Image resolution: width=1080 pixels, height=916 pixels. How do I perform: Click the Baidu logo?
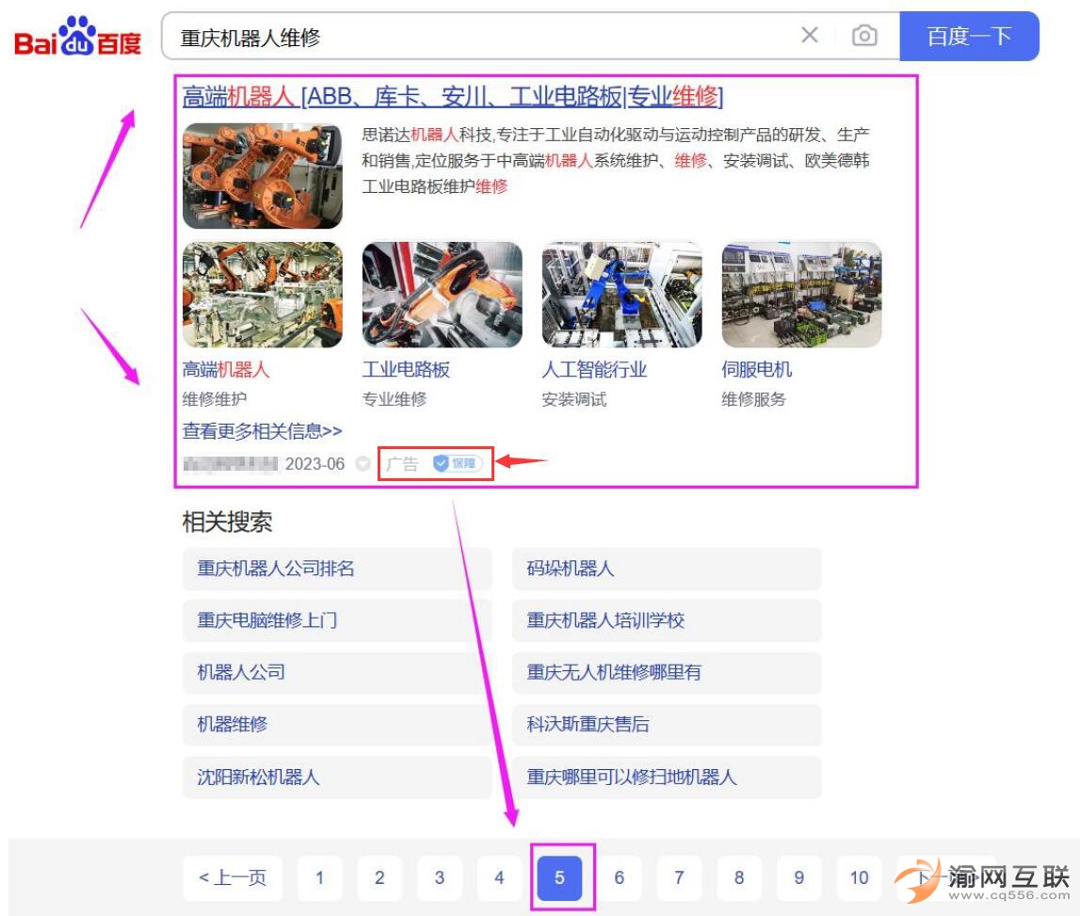pos(77,38)
